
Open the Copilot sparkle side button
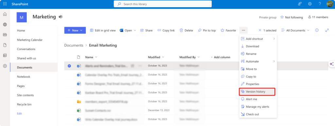tap(331, 64)
